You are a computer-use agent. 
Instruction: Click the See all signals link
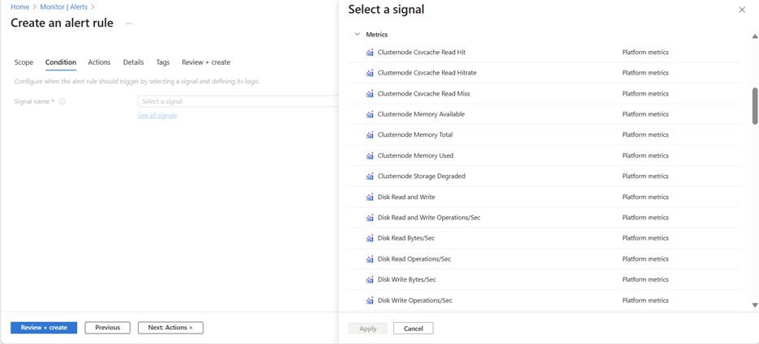click(157, 116)
